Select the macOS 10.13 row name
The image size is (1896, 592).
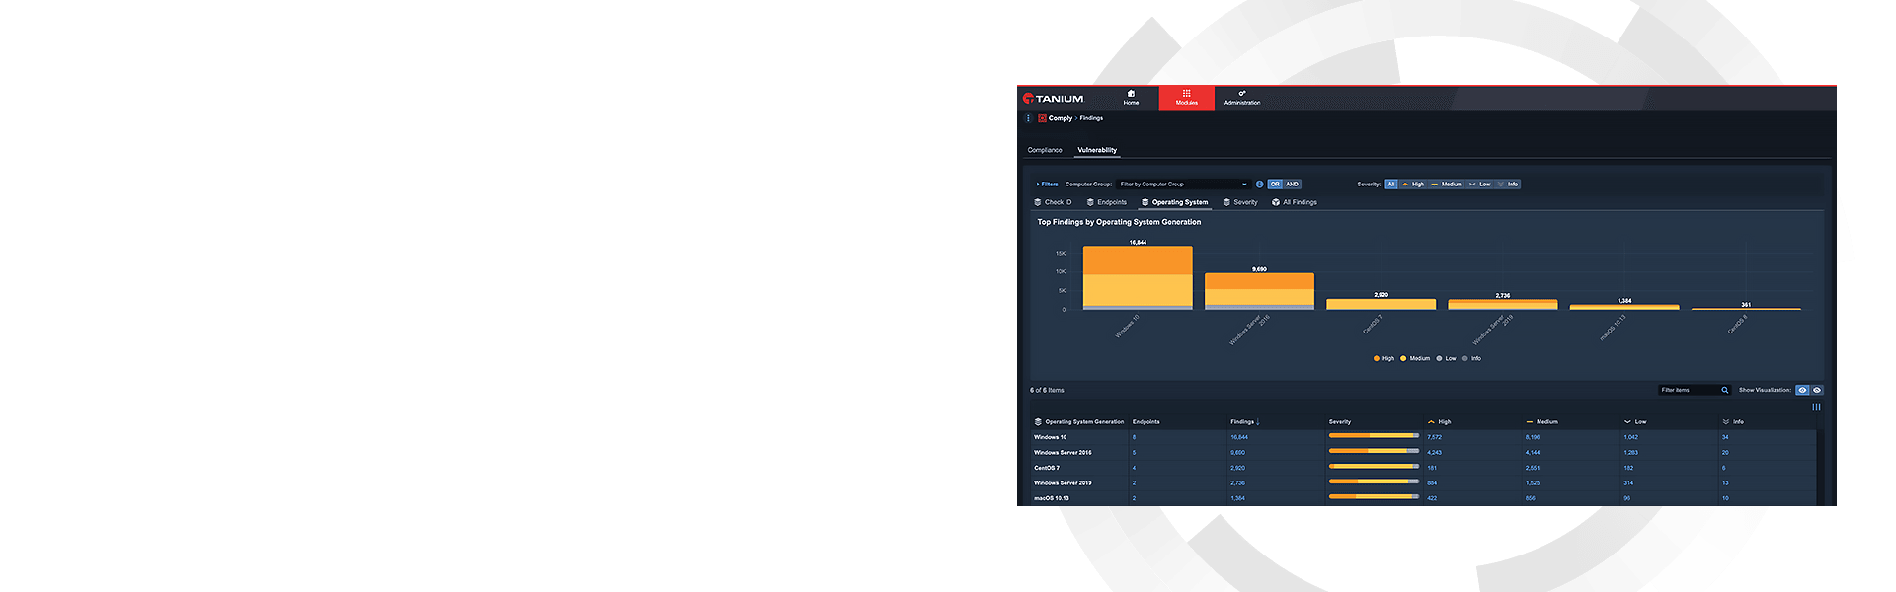[x=1052, y=498]
